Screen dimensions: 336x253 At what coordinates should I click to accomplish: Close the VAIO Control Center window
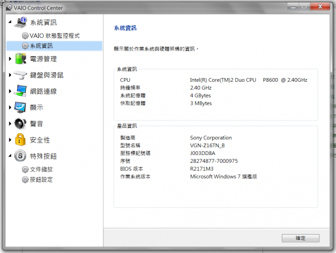point(320,7)
